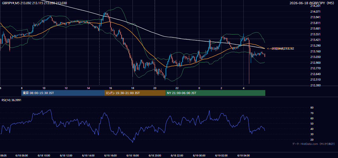Click RSI scale value 40

pyautogui.click(x=312, y=129)
